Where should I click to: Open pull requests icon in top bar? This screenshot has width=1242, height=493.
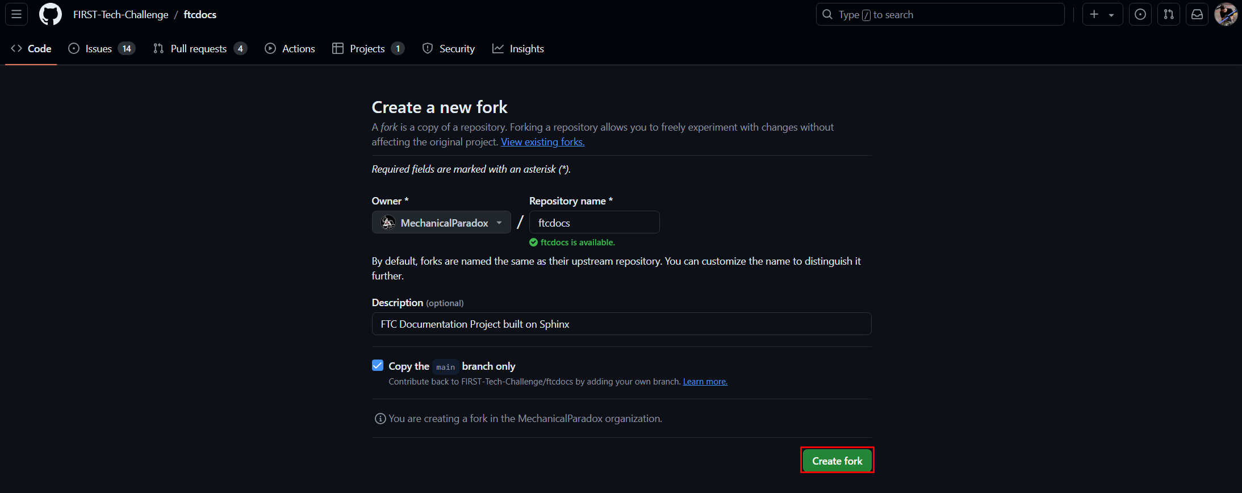1168,14
